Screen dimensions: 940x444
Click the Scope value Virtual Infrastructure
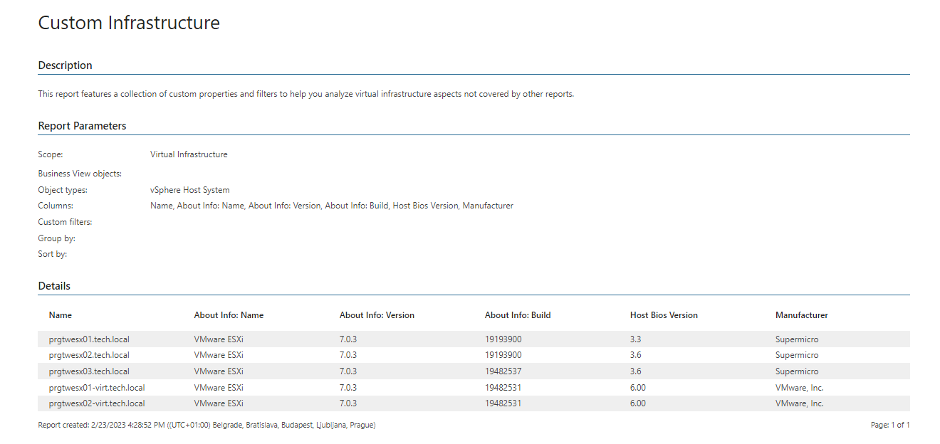[189, 154]
